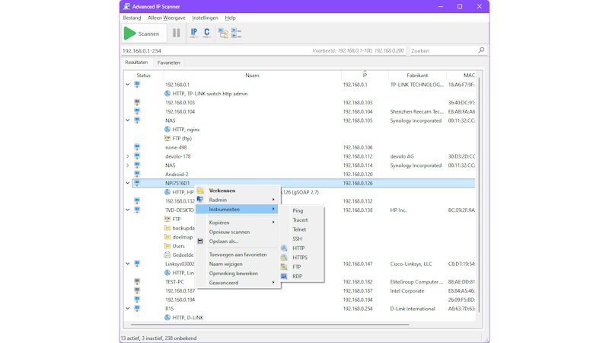This screenshot has height=343, width=609.
Task: Click the collapse all list icon
Action: click(236, 34)
